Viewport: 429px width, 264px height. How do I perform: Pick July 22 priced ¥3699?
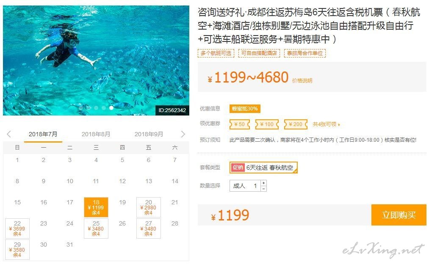pyautogui.click(x=17, y=228)
